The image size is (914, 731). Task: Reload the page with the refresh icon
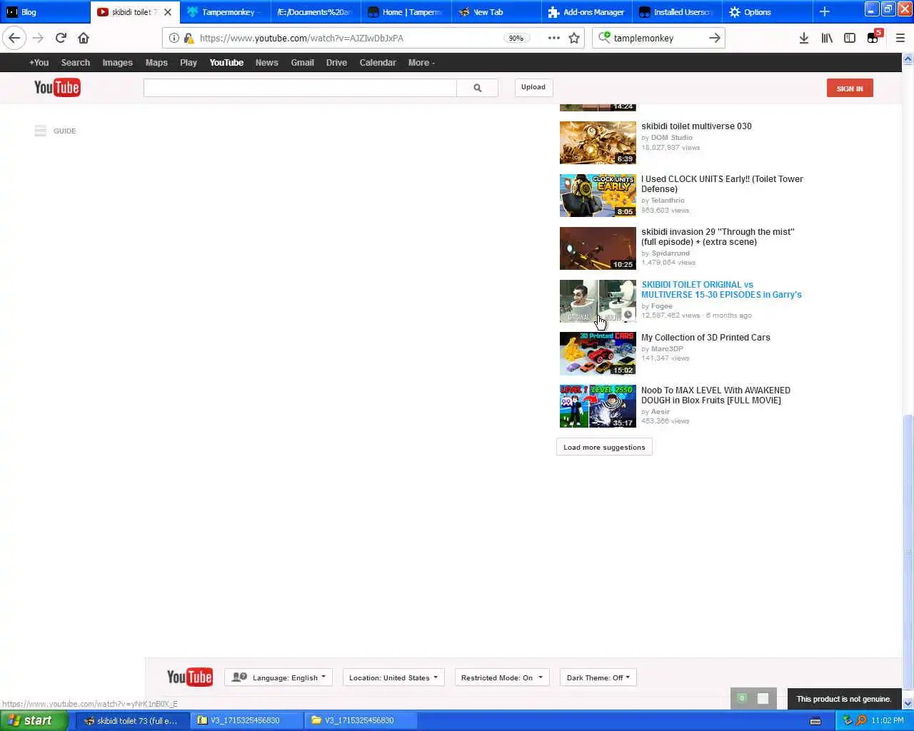pyautogui.click(x=61, y=38)
